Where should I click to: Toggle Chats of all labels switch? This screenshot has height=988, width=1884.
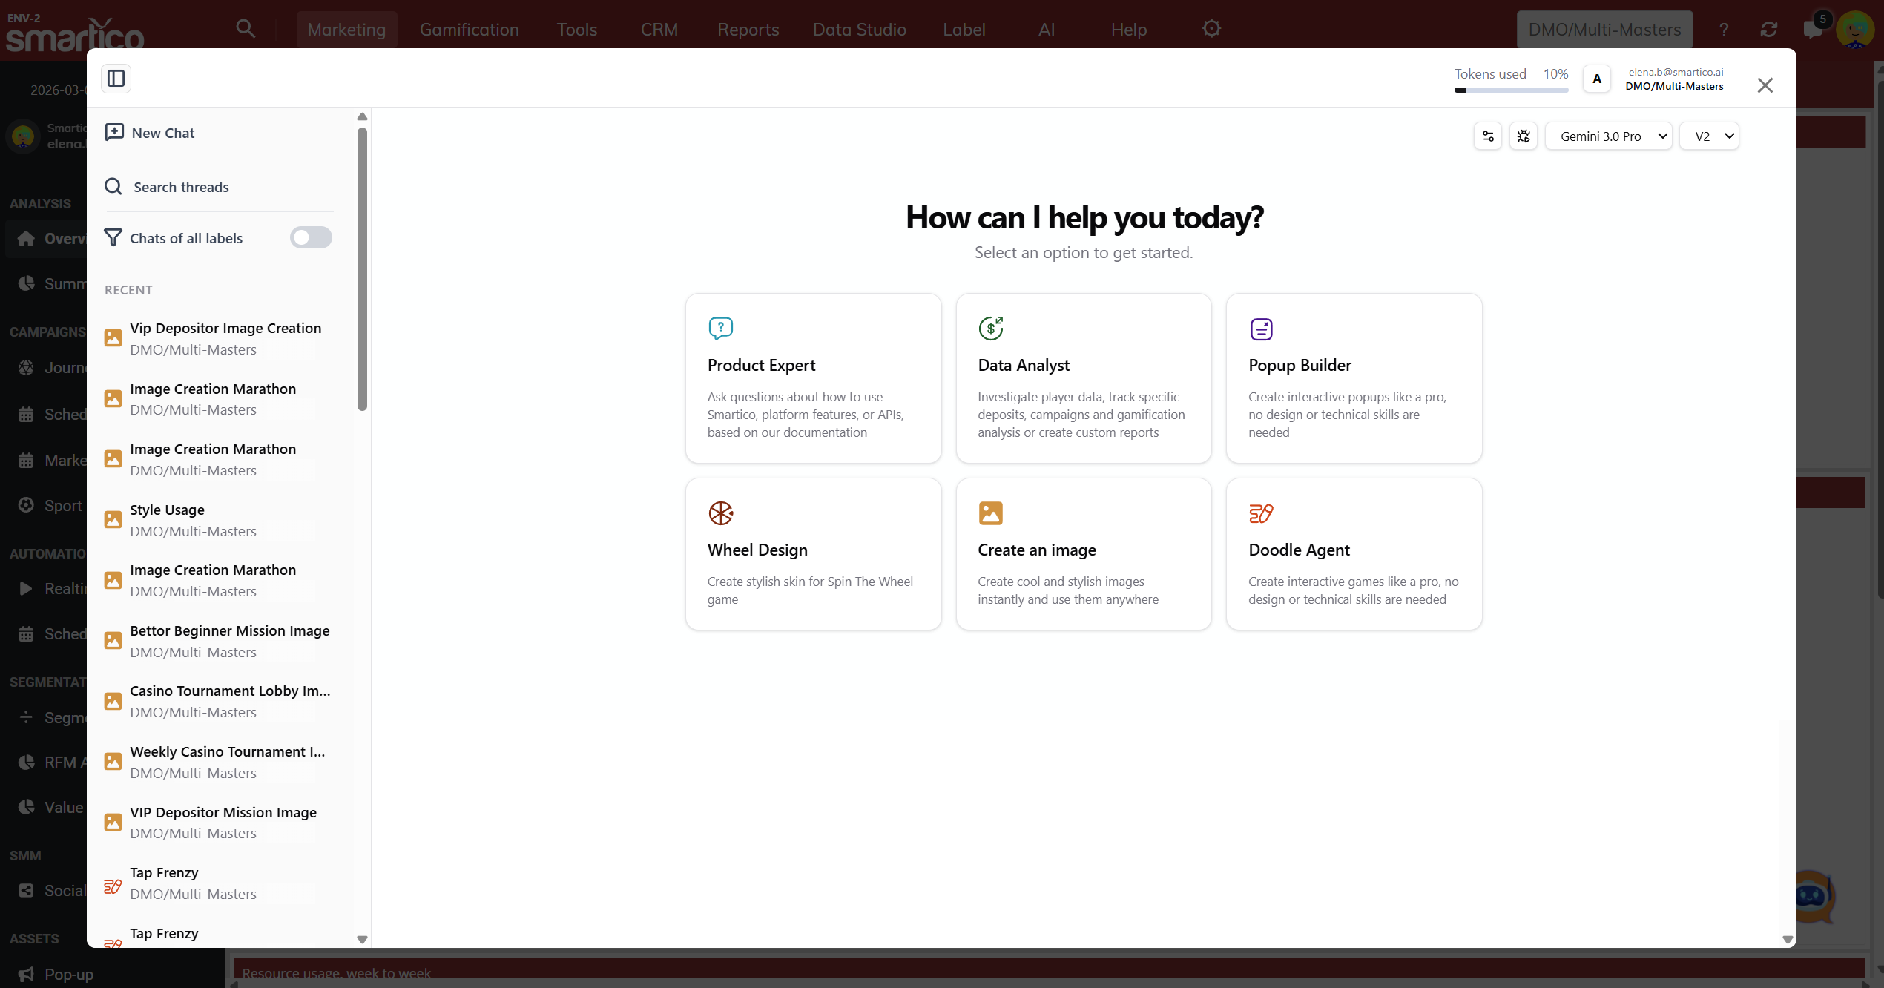click(x=310, y=237)
